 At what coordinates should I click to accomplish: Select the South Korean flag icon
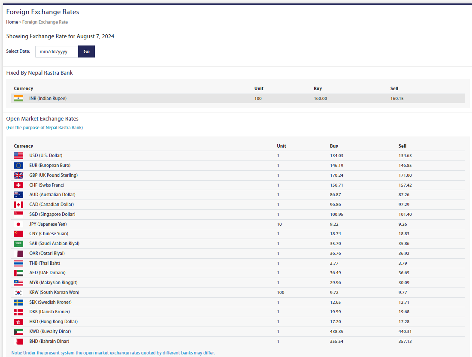point(18,293)
